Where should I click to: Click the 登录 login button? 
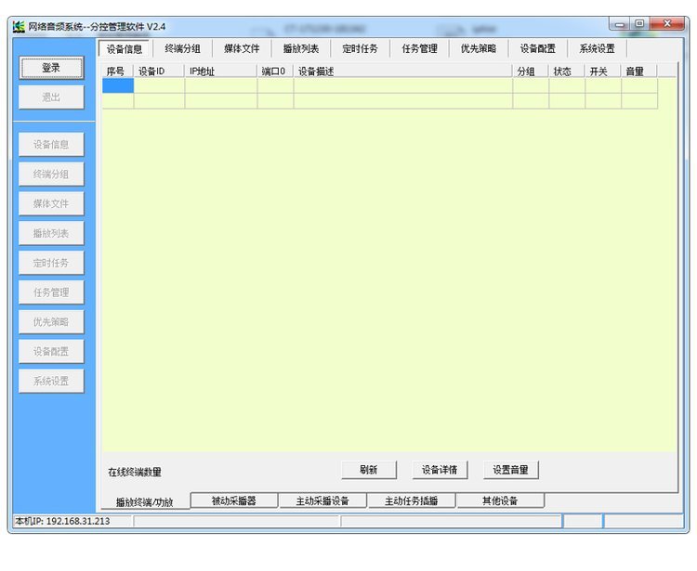point(50,68)
